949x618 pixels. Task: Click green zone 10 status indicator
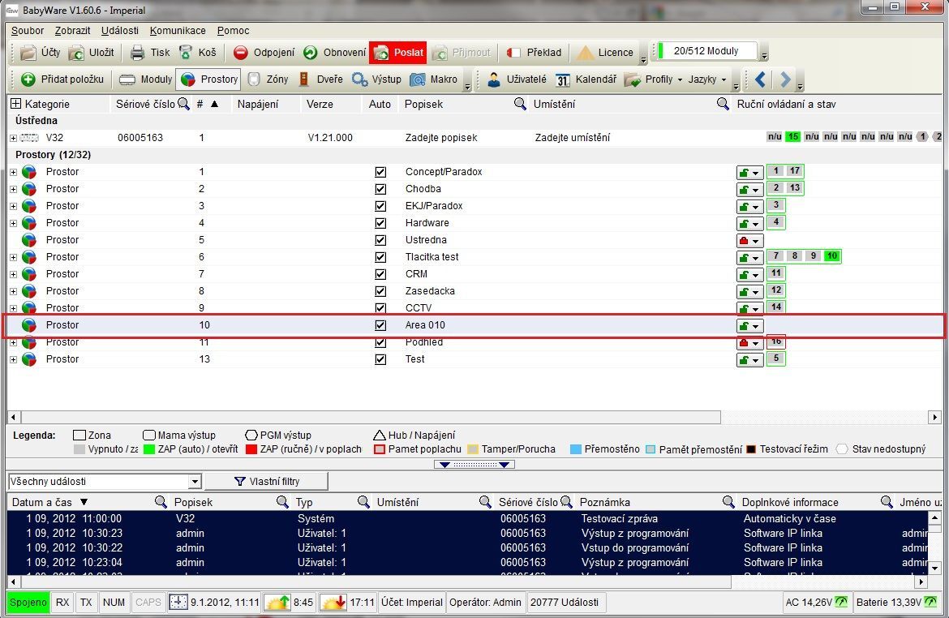pos(831,257)
